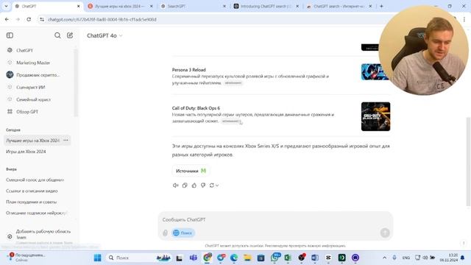This screenshot has width=471, height=265.
Task: Switch ENG keyboard language indicator
Action: click(x=406, y=258)
